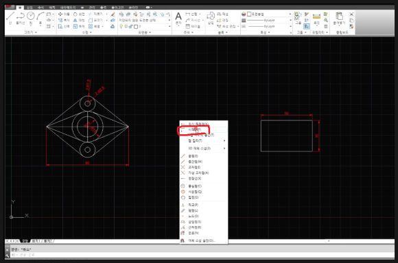Click the application menu button top-left
This screenshot has width=398, height=263.
[10, 7]
